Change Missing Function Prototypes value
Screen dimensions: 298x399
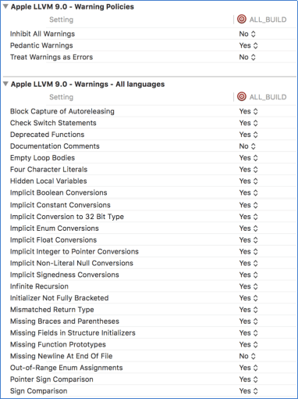click(248, 344)
